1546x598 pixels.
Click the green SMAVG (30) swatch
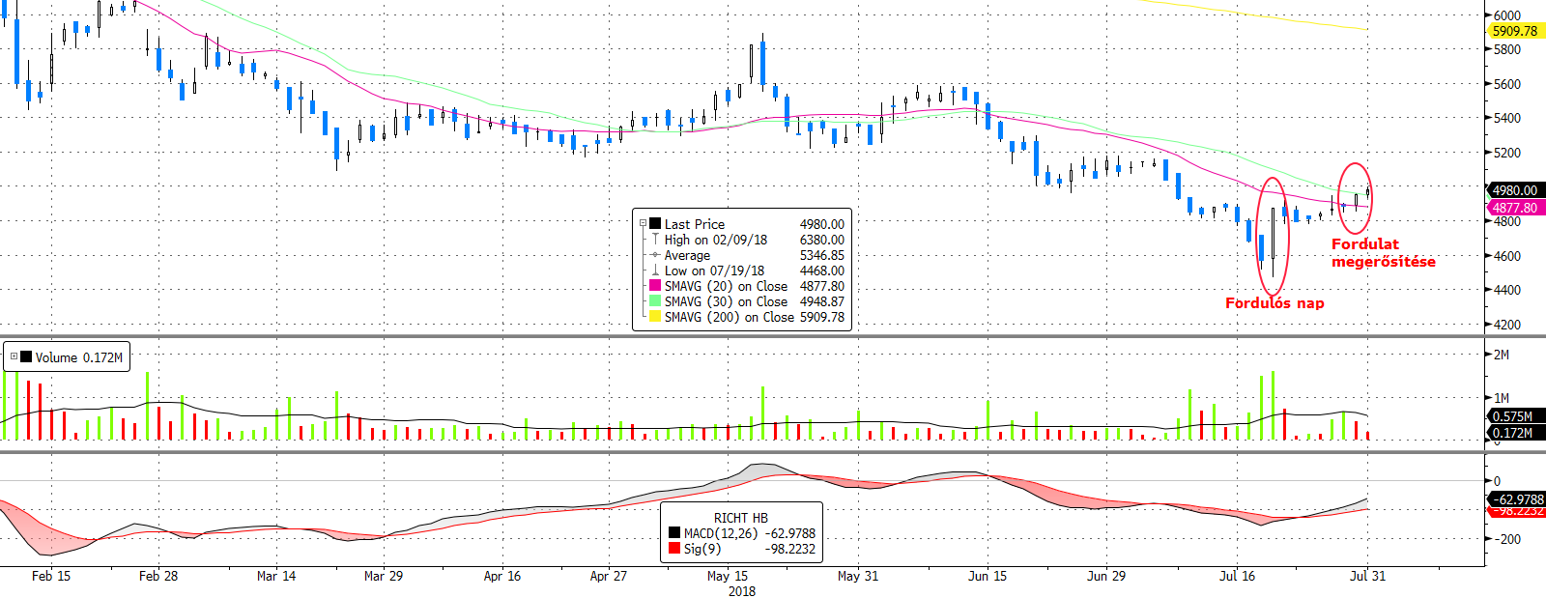click(x=655, y=301)
